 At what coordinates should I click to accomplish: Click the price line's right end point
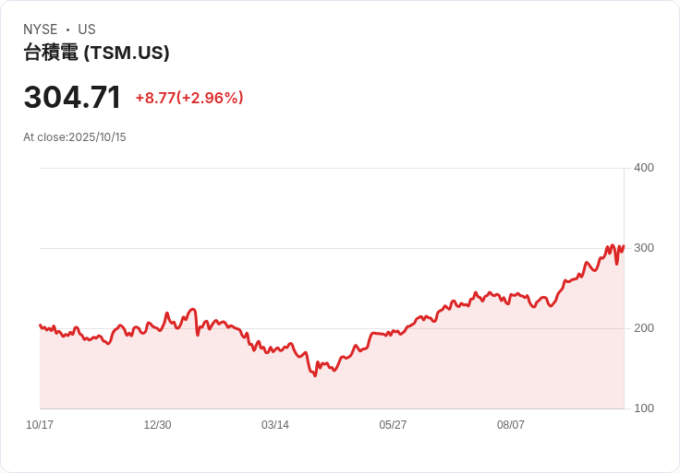tap(624, 246)
